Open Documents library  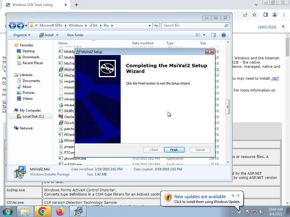point(31,81)
